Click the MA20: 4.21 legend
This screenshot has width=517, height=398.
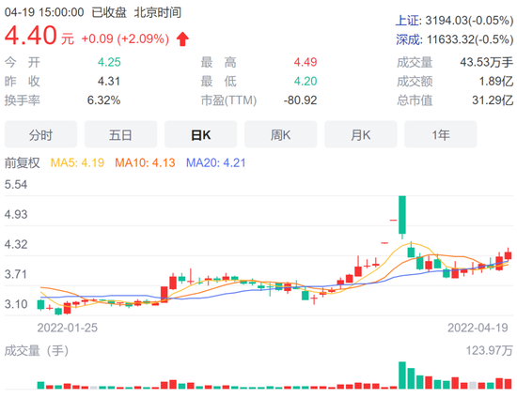point(216,162)
